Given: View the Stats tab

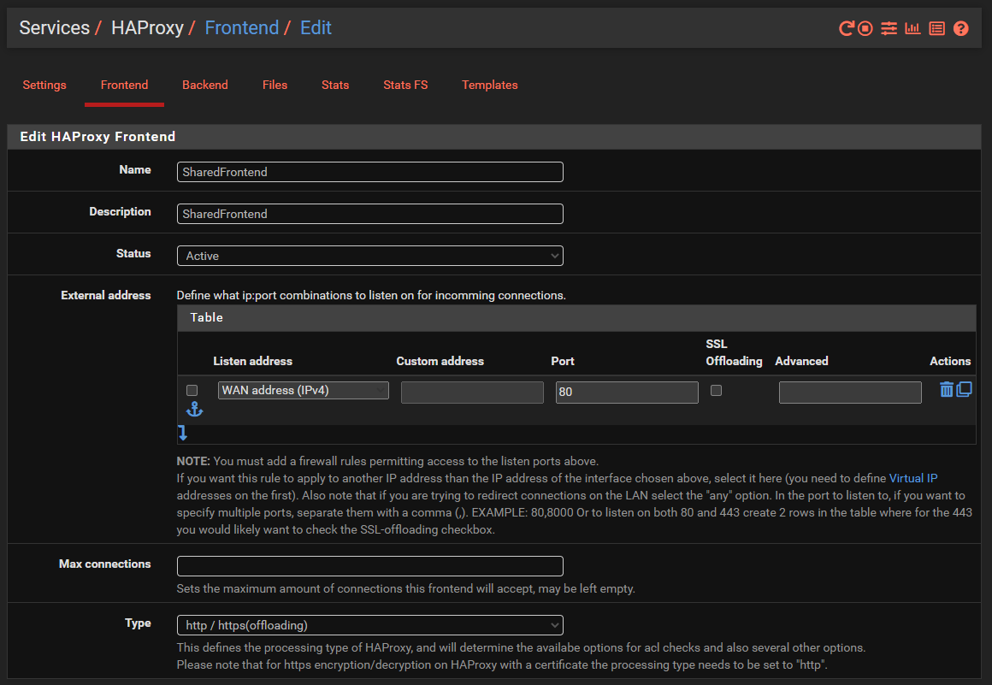Looking at the screenshot, I should (335, 85).
